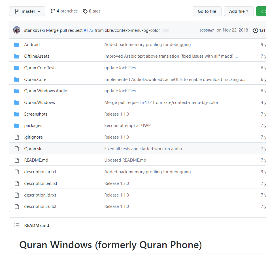Click the Quran.sln file icon

tap(17, 149)
